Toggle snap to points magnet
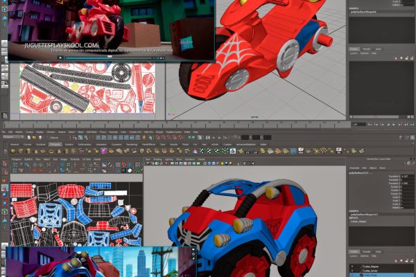Screen dimensions: 416x277 point(168,137)
